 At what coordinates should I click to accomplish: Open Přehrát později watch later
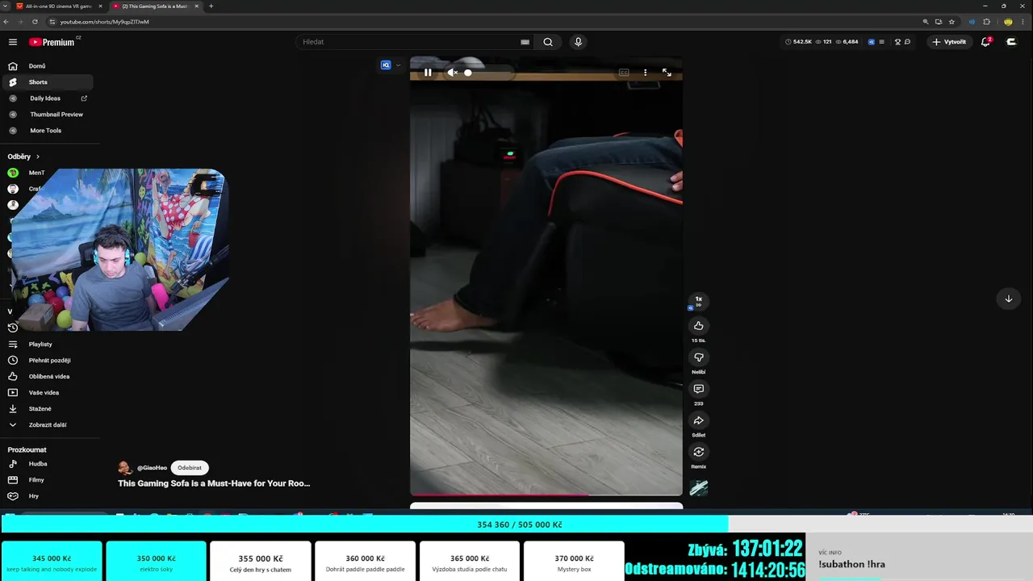[48, 361]
